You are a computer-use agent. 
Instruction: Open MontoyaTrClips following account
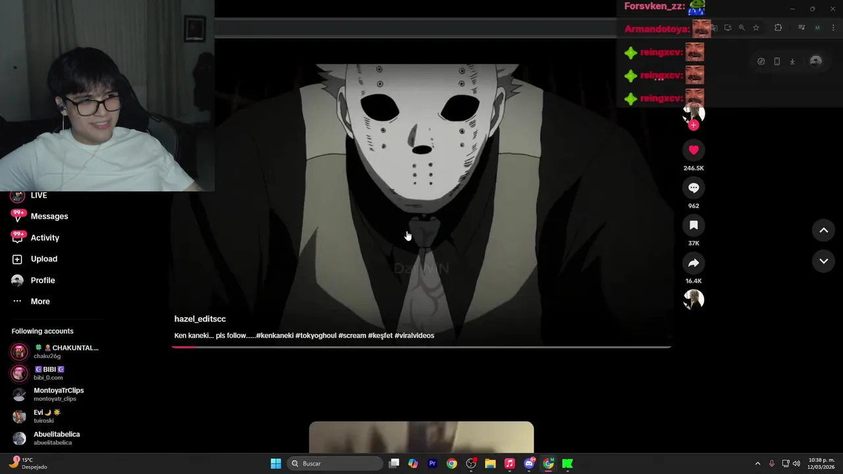coord(49,394)
